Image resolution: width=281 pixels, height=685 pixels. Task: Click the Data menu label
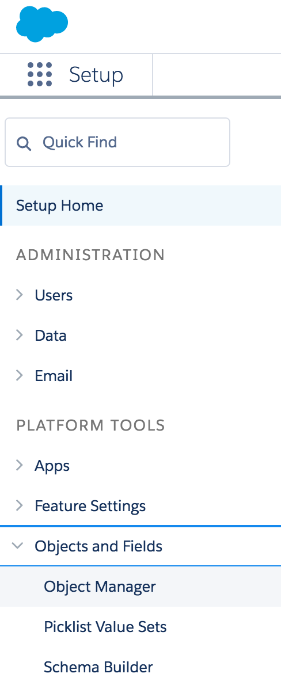[x=51, y=336]
